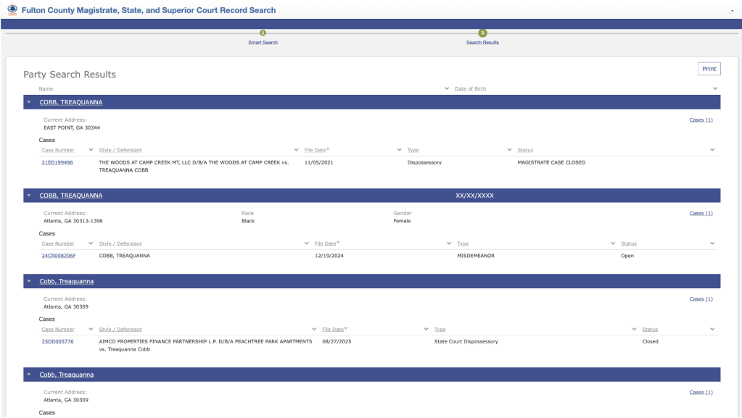
Task: Click the Search Results step circle
Action: (482, 33)
